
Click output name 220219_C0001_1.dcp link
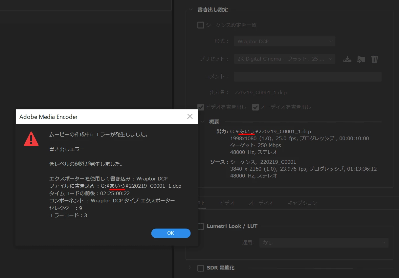[261, 93]
